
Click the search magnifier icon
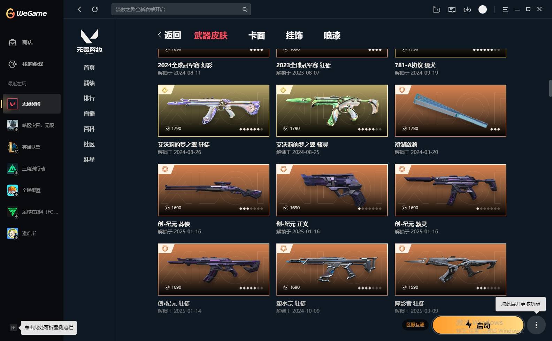pyautogui.click(x=245, y=9)
